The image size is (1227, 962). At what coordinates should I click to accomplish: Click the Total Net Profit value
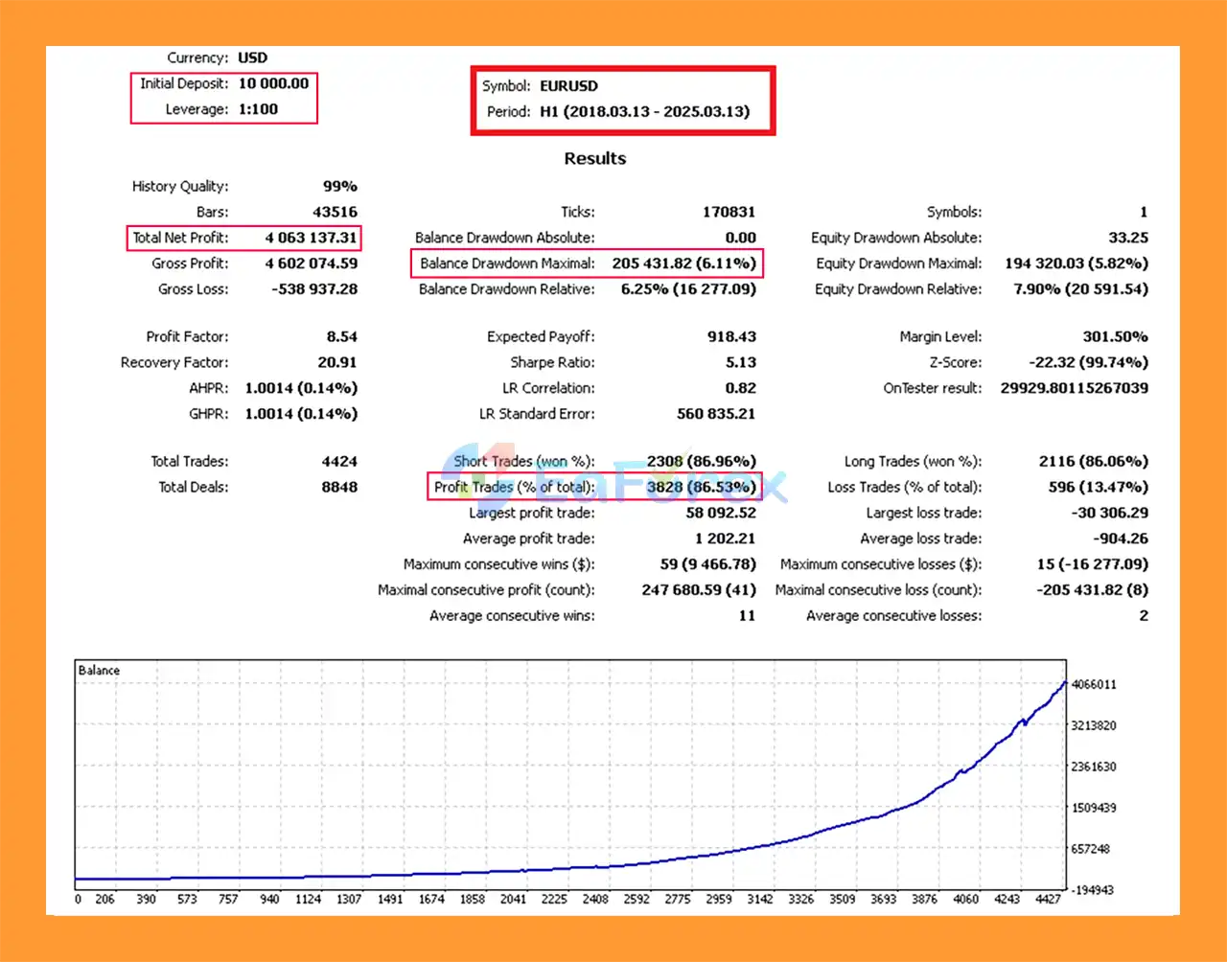point(311,238)
